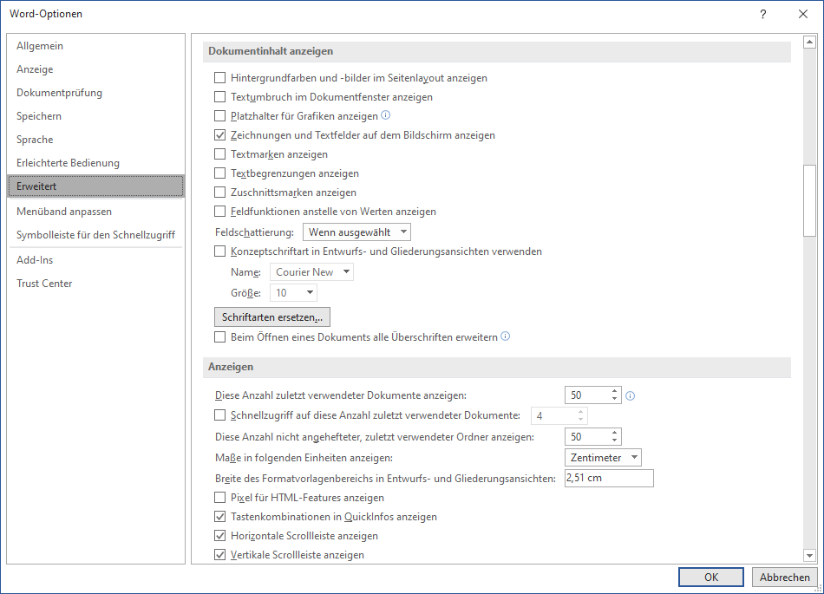Uncheck Tastenkombinationen in QuickInfos anzeigen

click(x=219, y=517)
